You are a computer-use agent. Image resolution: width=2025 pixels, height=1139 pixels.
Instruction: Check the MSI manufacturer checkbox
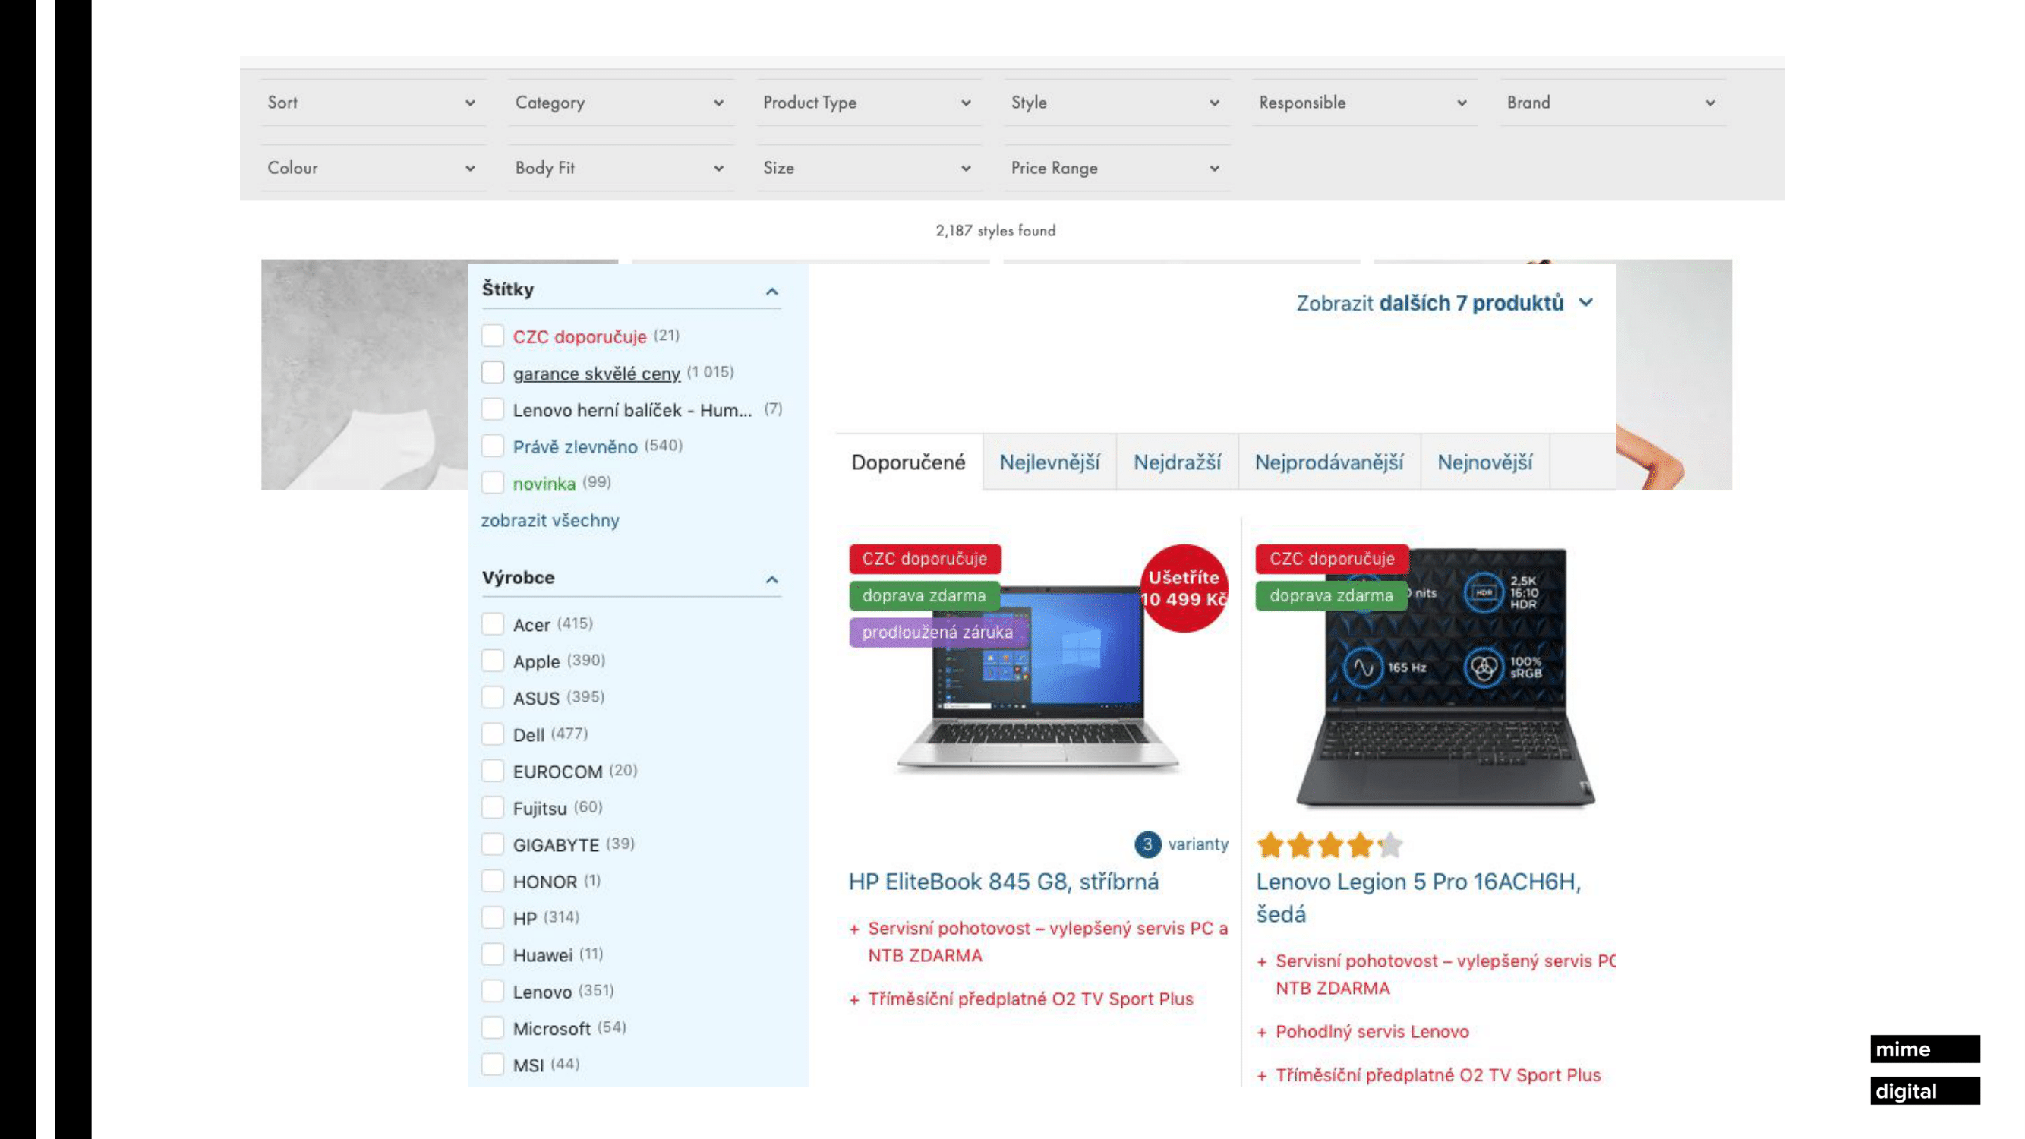[493, 1065]
